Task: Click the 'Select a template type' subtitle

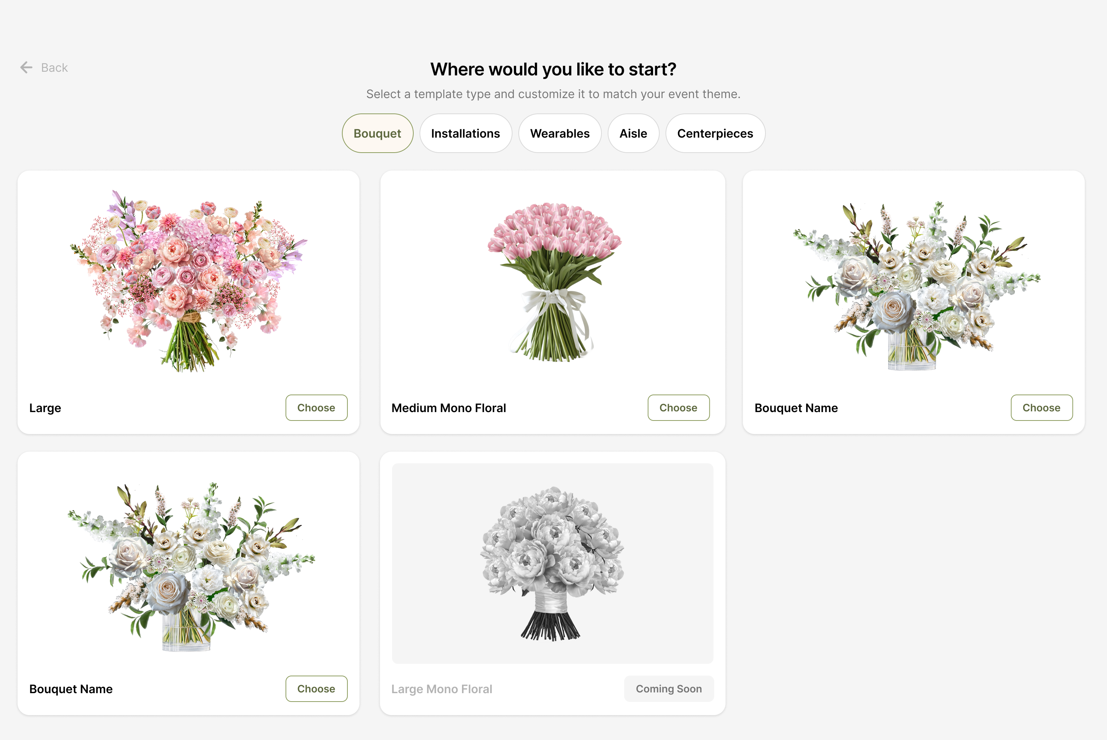Action: [x=553, y=94]
